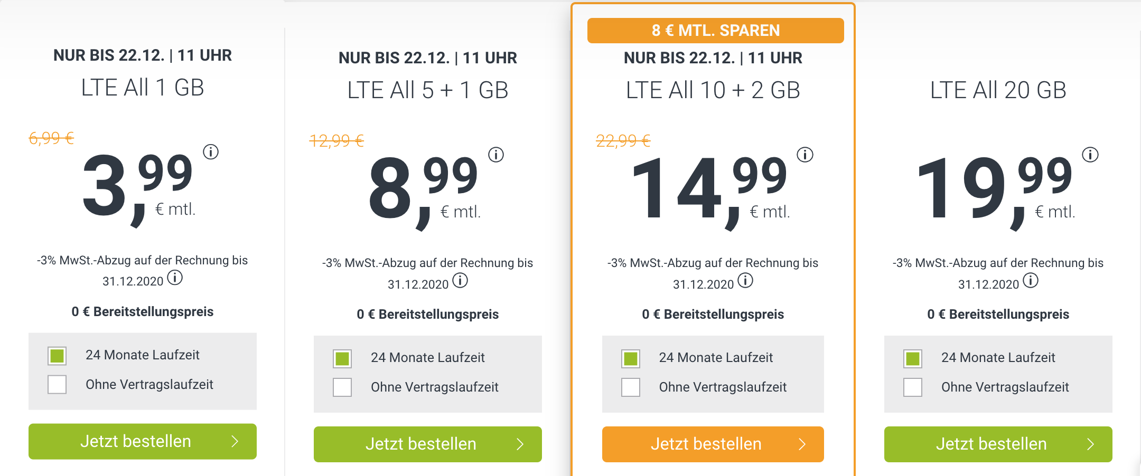Open MwSt. info icon under LTE All 10 + 2 GB

pos(745,280)
